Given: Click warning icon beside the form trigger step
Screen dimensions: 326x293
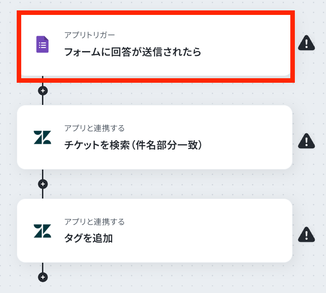Looking at the screenshot, I should click(307, 43).
